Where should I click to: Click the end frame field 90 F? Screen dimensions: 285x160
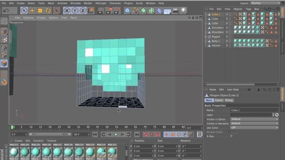(81, 134)
